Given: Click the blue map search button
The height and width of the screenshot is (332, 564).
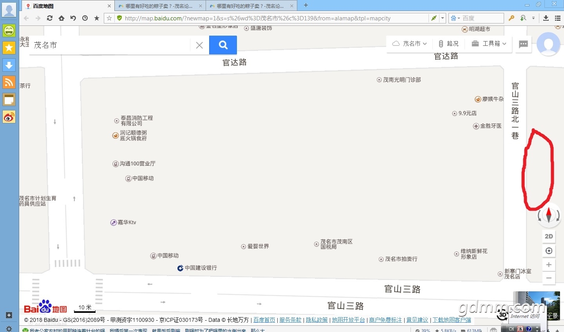Looking at the screenshot, I should pyautogui.click(x=223, y=45).
